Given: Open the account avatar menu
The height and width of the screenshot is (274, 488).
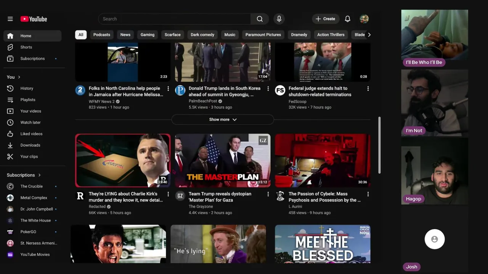Looking at the screenshot, I should [364, 19].
